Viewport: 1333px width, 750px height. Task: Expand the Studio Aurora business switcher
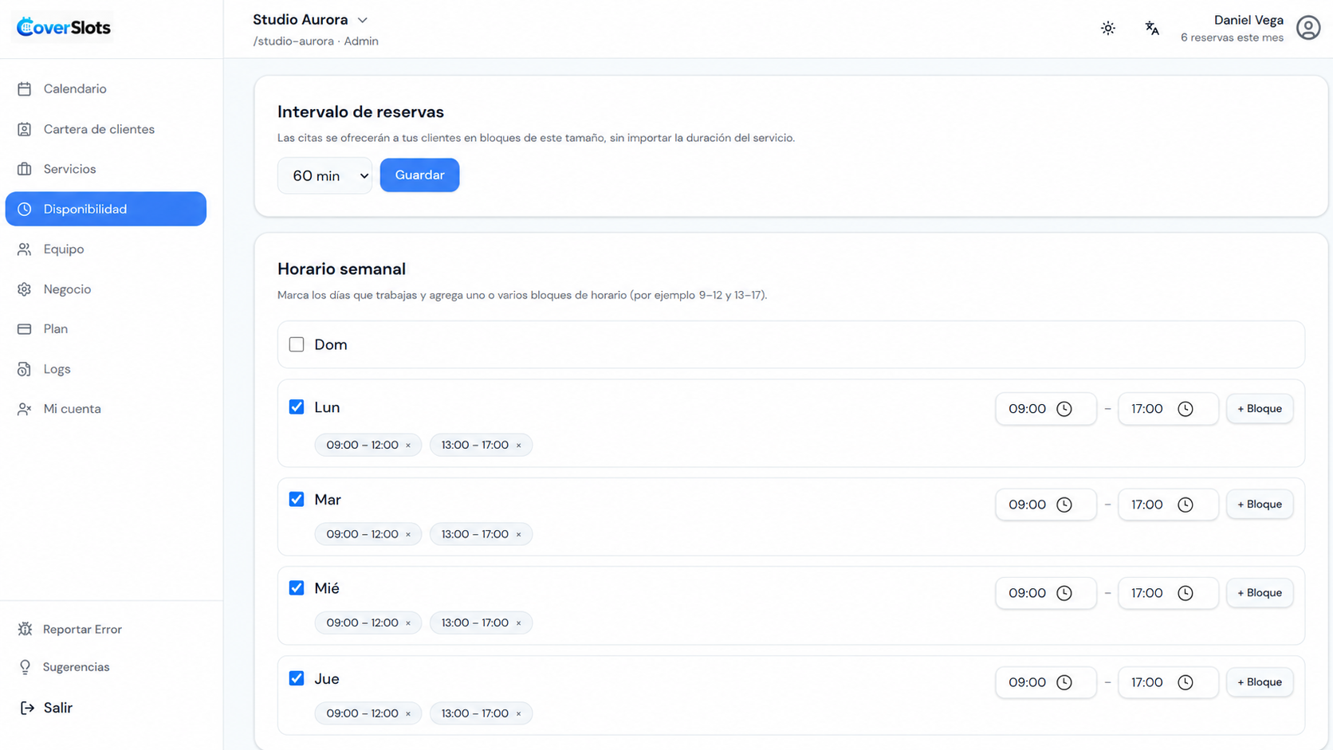(x=309, y=20)
